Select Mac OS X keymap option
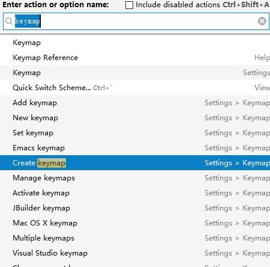 135,223
